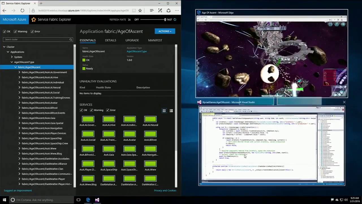Open the Privacy and Cookies link
The width and height of the screenshot is (362, 204).
165,190
